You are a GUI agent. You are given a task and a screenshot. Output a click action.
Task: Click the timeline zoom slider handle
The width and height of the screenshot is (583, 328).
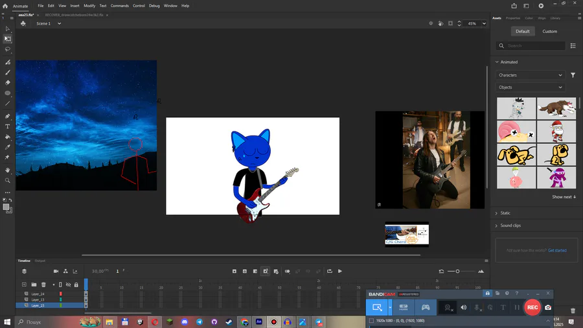(457, 271)
